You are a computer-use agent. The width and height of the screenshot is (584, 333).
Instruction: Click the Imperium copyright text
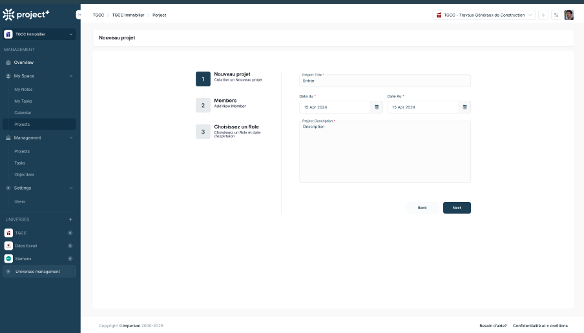point(131,326)
